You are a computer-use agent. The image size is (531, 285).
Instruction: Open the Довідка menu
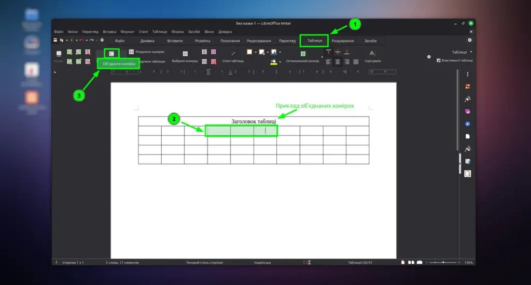click(225, 32)
